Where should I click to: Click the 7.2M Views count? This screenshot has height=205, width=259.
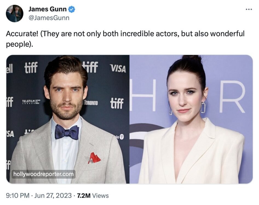tap(93, 196)
